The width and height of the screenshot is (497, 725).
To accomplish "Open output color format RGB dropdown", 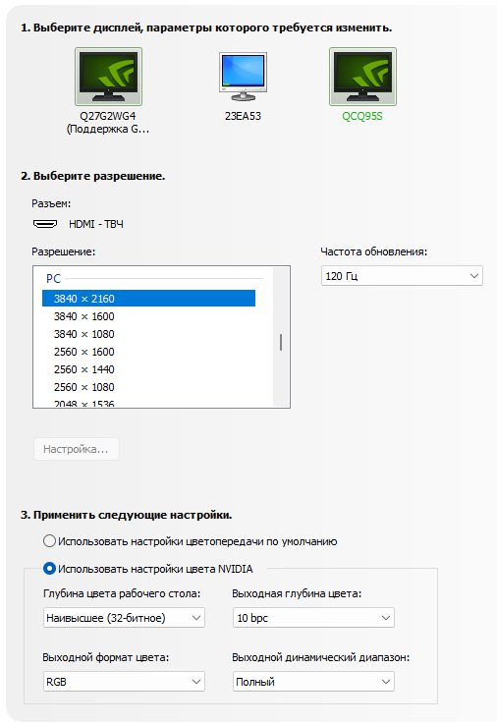I will point(124,682).
